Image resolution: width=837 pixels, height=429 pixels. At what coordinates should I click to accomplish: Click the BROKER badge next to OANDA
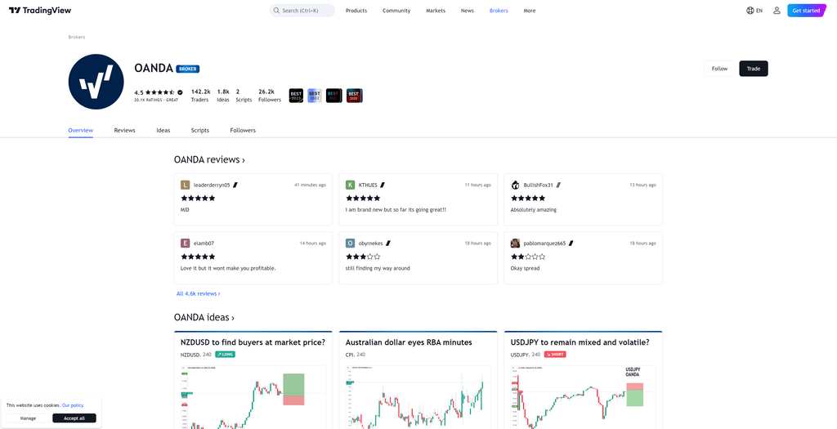coord(188,69)
